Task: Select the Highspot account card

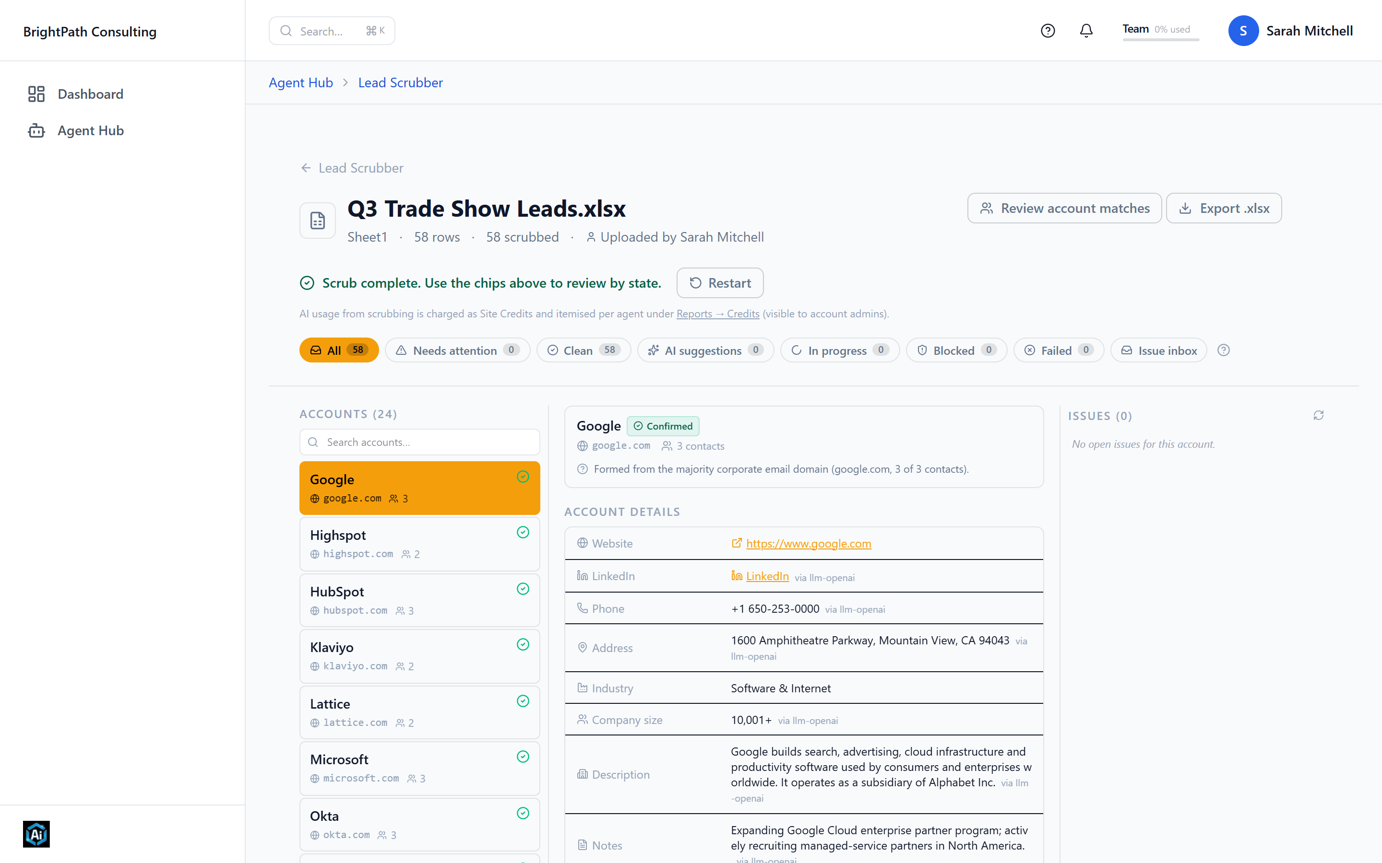Action: [420, 543]
